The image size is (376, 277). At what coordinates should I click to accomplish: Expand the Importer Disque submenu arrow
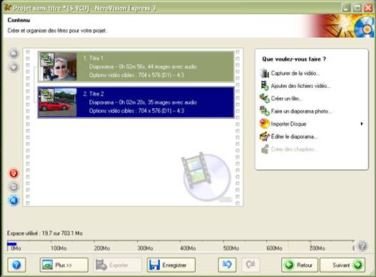(362, 124)
